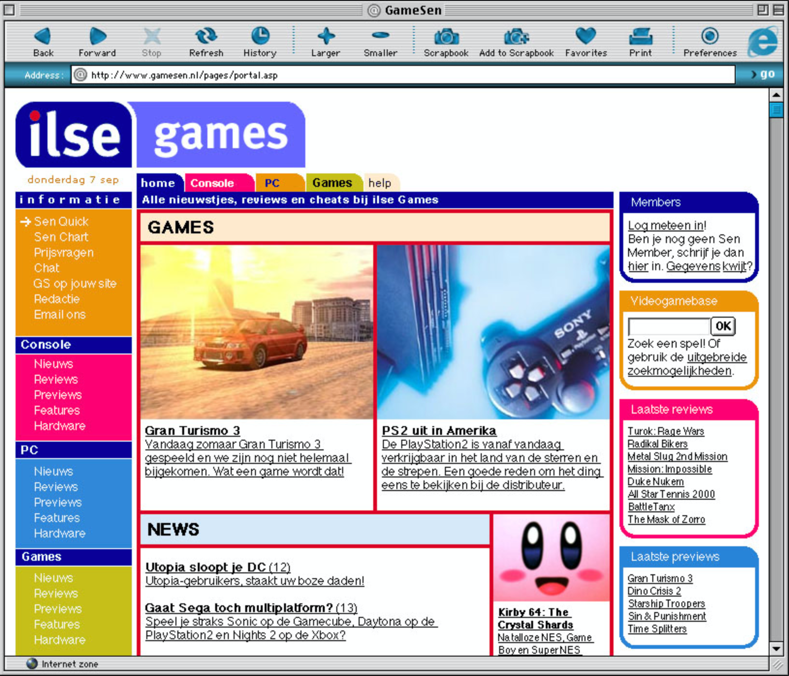Open GS op jouw site link

click(x=75, y=283)
